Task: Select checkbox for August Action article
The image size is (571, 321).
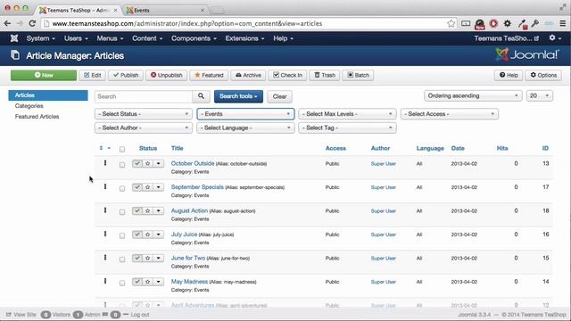Action: pyautogui.click(x=122, y=212)
